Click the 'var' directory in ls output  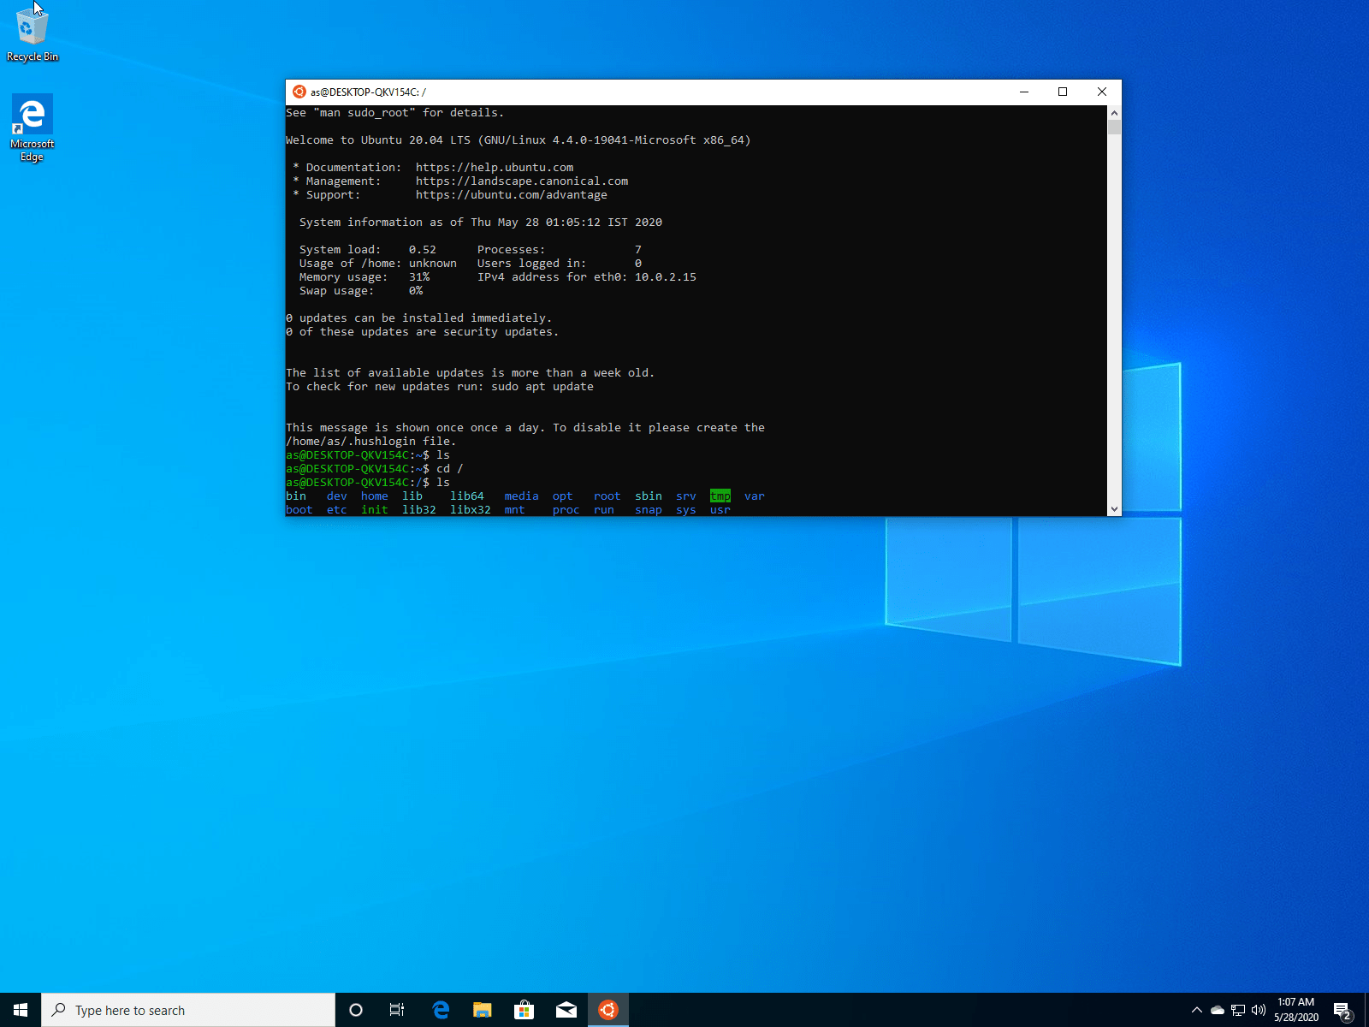755,496
